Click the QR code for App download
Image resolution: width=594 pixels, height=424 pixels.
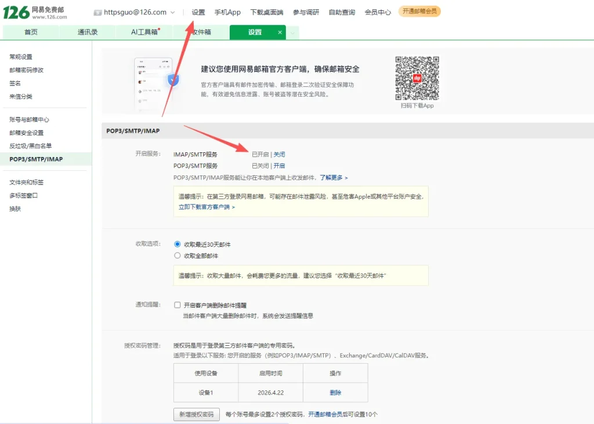(x=417, y=78)
